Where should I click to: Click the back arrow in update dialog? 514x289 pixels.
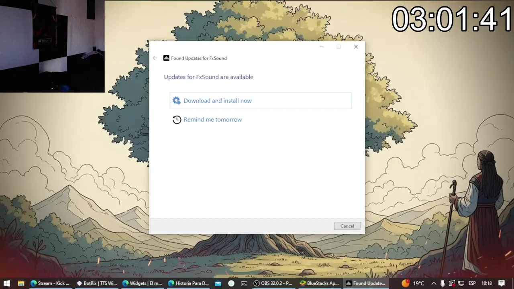coord(155,58)
